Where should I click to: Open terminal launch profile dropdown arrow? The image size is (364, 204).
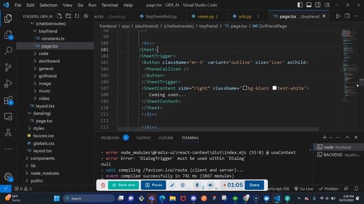pyautogui.click(x=330, y=138)
